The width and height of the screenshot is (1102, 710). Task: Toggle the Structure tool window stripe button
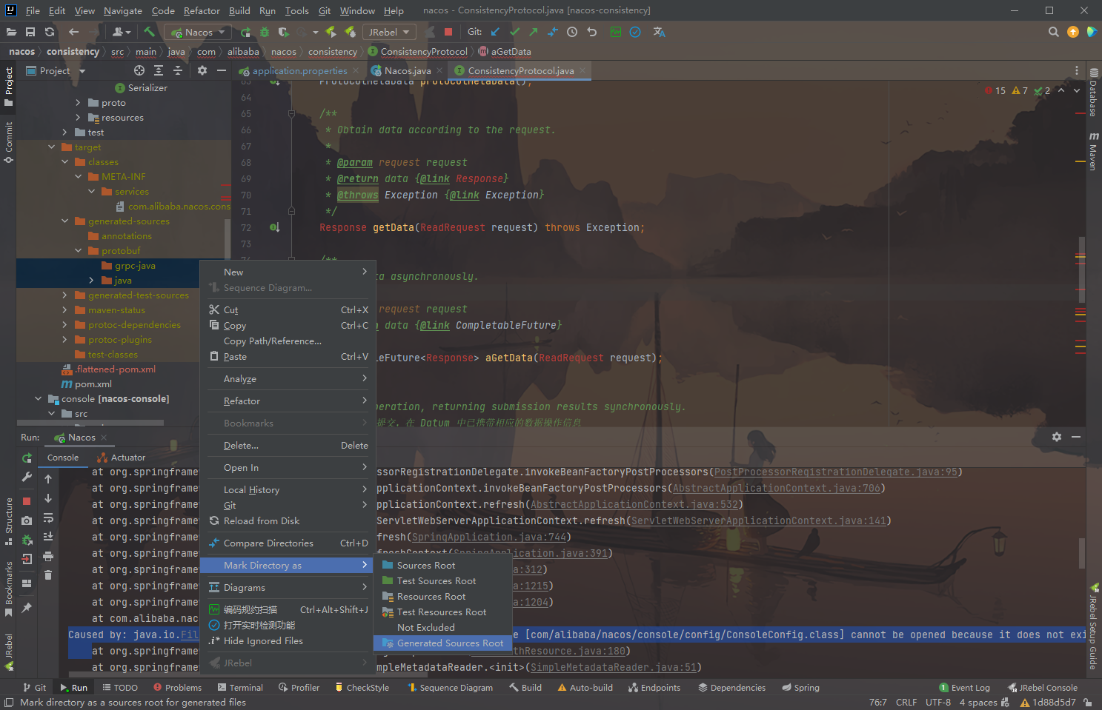coord(8,521)
